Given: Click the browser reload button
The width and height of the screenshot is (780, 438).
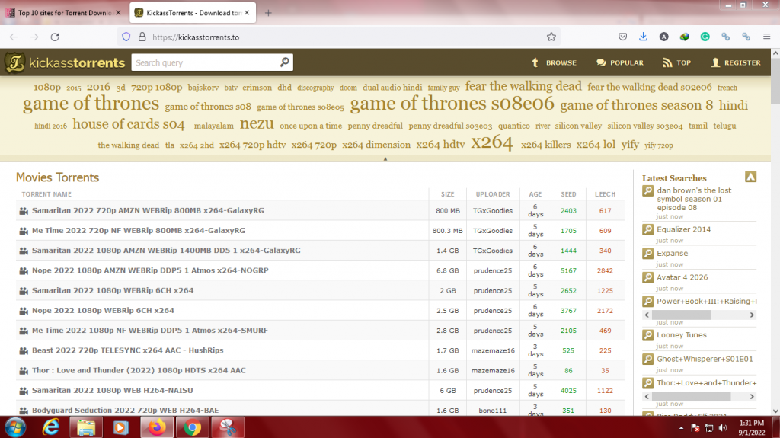Looking at the screenshot, I should pos(55,37).
